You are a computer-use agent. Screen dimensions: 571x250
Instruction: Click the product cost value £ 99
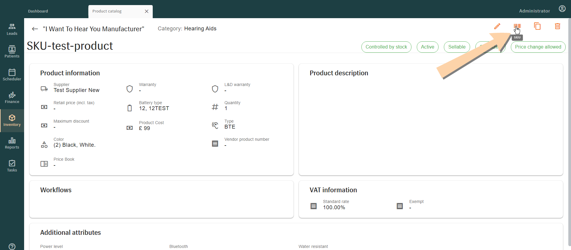tap(144, 128)
